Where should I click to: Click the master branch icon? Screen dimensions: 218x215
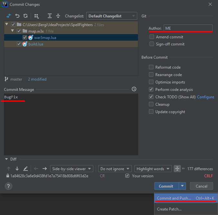pyautogui.click(x=6, y=79)
